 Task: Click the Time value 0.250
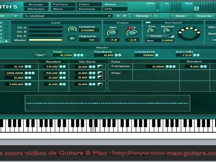63,55
